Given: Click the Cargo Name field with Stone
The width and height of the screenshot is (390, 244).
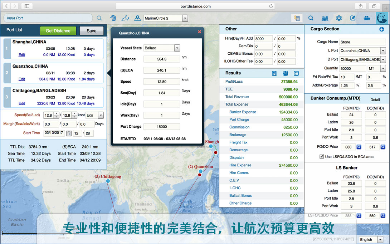Looking at the screenshot, I should coord(362,42).
